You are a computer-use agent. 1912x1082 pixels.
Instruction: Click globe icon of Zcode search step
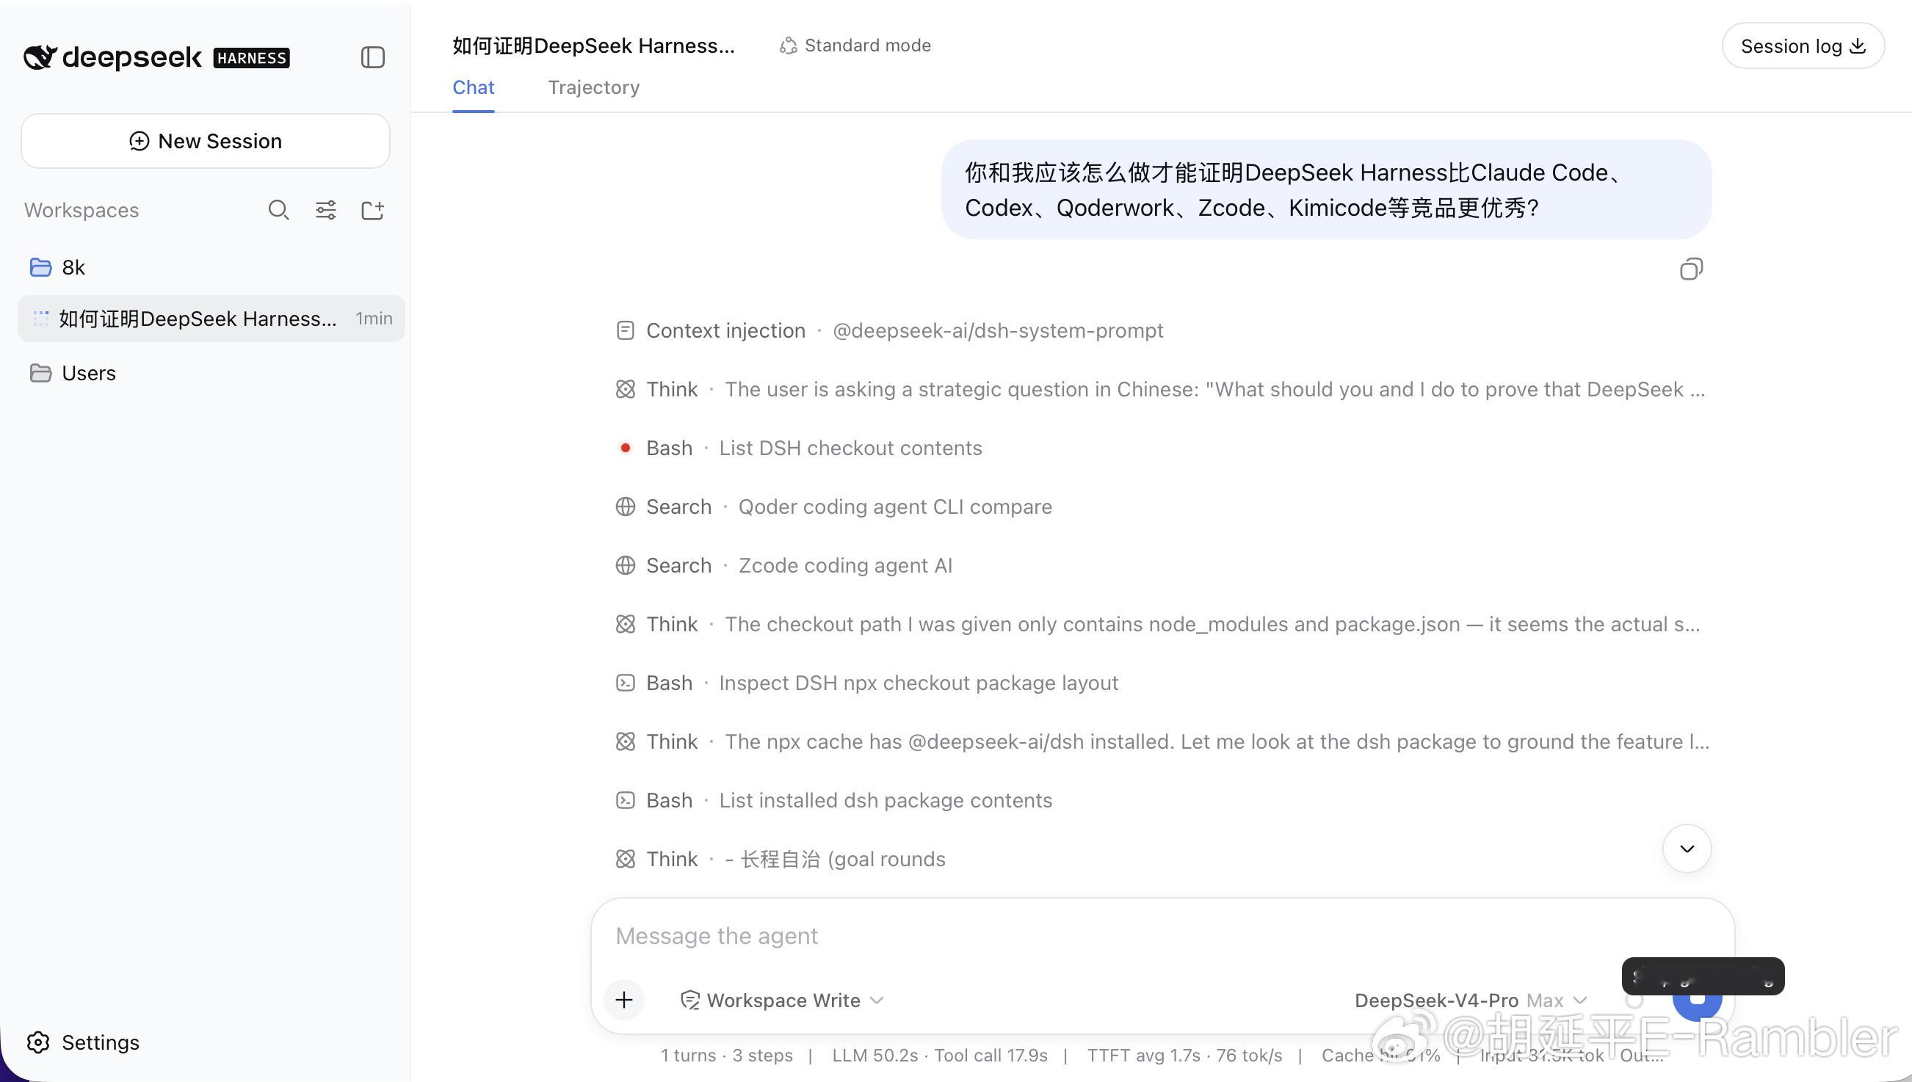tap(625, 565)
